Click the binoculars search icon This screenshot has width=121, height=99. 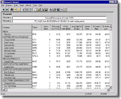point(12,10)
